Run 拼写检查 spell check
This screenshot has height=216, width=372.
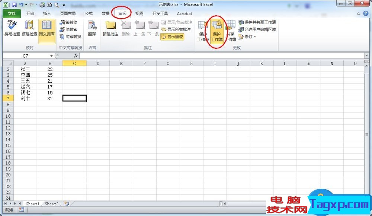pyautogui.click(x=12, y=28)
